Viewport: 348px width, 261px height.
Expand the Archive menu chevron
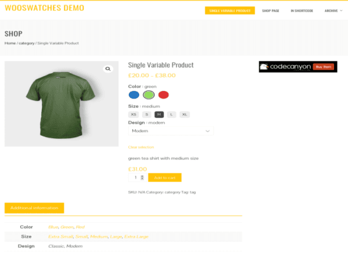point(341,10)
